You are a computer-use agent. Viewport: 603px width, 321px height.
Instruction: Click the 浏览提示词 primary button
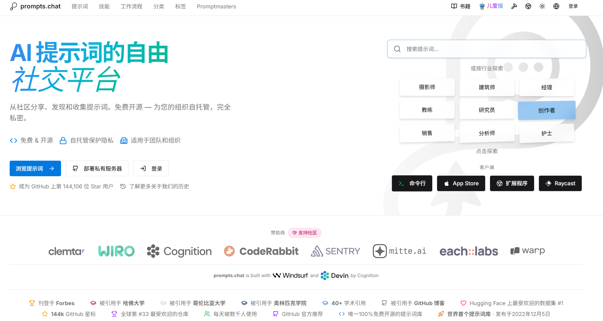35,168
